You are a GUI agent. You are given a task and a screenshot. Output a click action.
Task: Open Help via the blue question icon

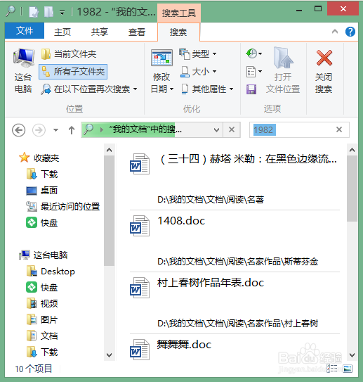click(x=350, y=32)
